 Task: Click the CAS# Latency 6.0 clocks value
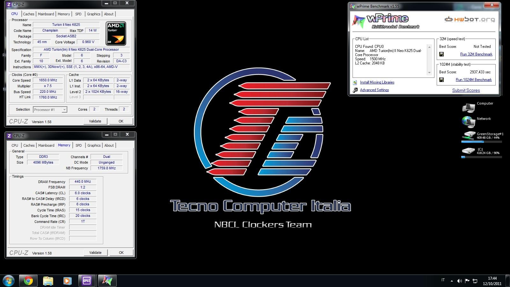pos(83,193)
